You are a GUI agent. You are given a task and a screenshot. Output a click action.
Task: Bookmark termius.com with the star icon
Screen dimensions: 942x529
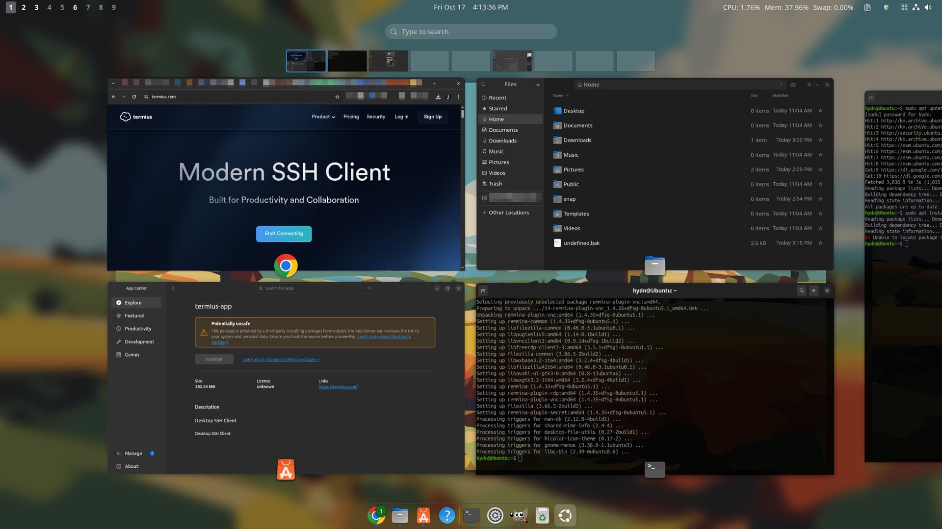pos(337,97)
